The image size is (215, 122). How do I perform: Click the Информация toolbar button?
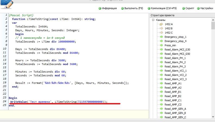coord(108,8)
